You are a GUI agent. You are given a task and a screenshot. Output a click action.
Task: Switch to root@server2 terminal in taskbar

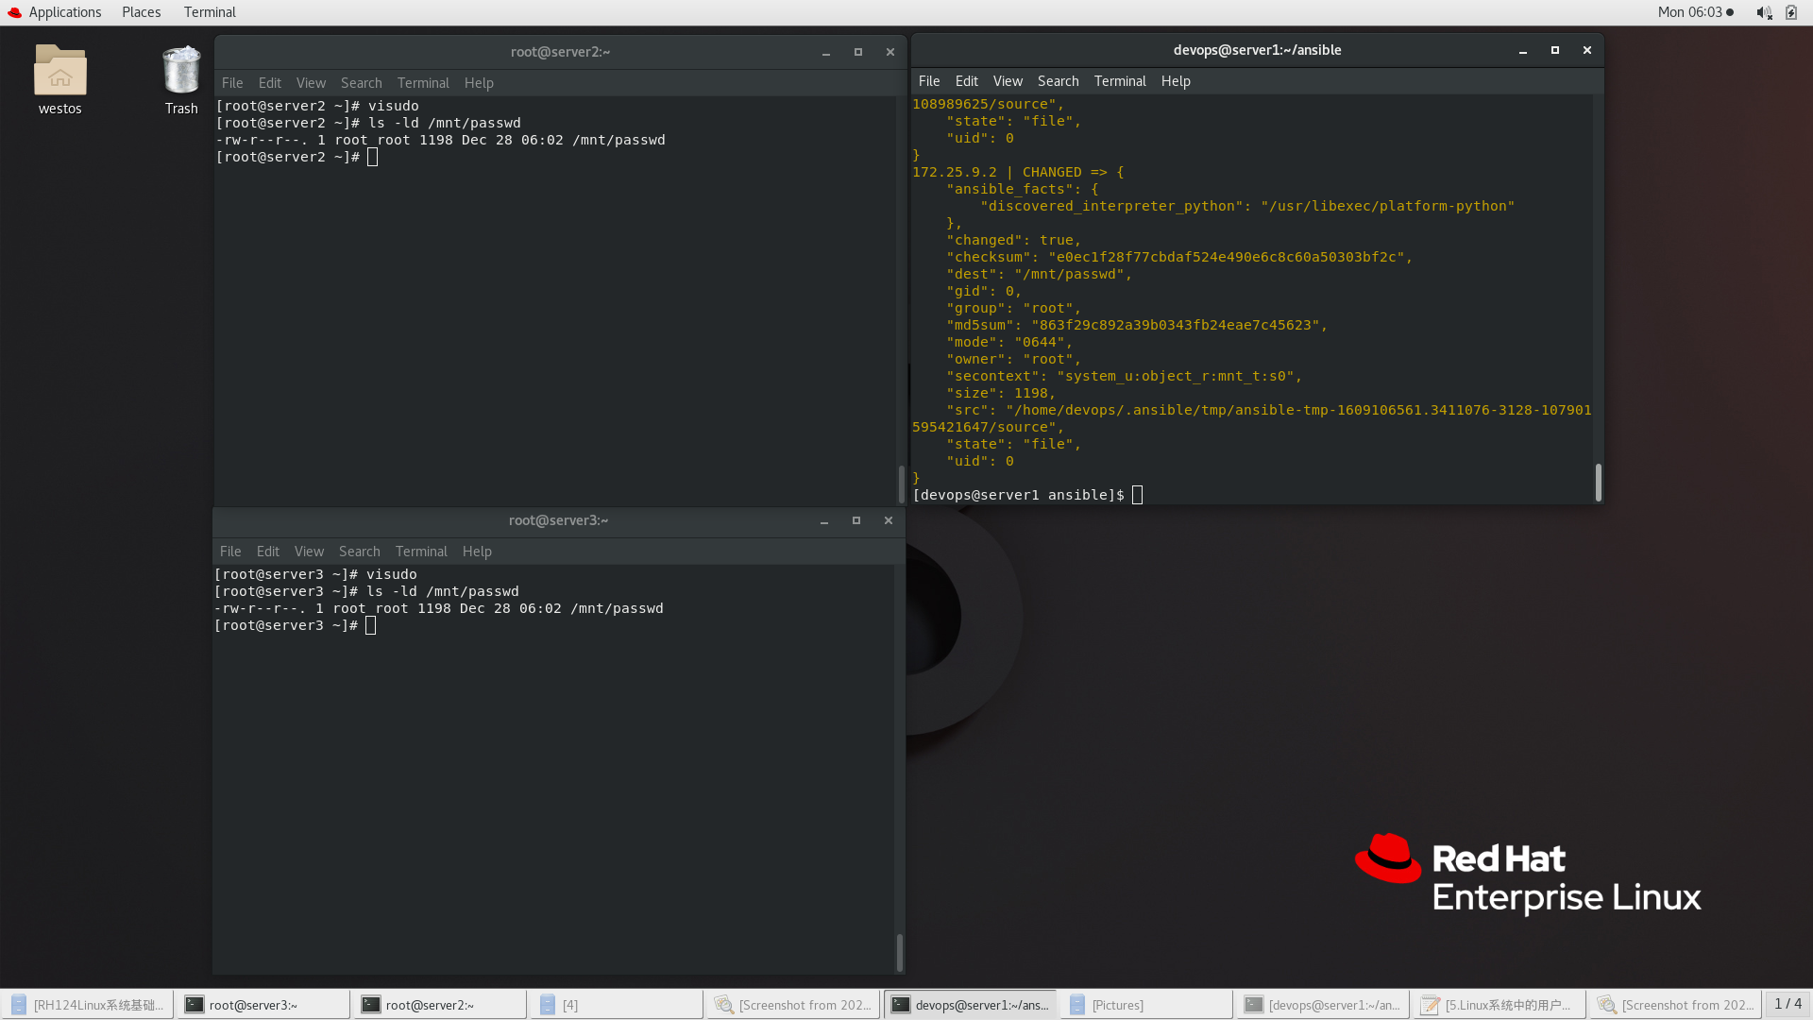click(438, 1005)
